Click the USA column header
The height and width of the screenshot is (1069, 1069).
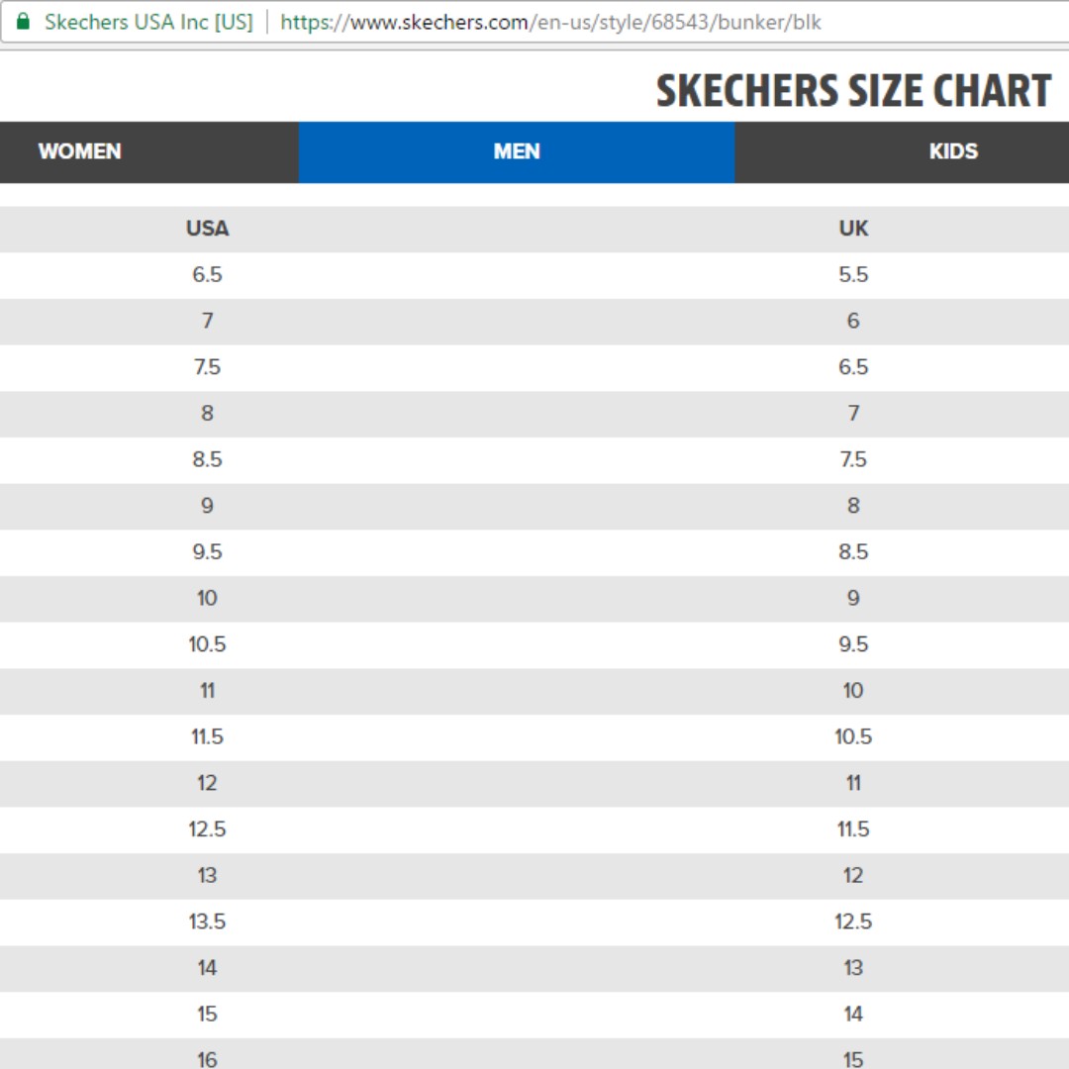coord(207,229)
